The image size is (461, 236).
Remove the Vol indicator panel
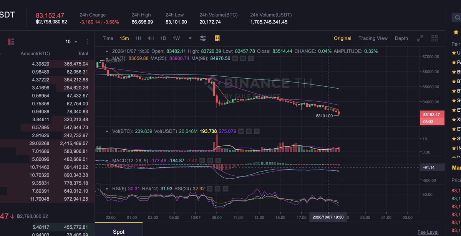[257, 131]
